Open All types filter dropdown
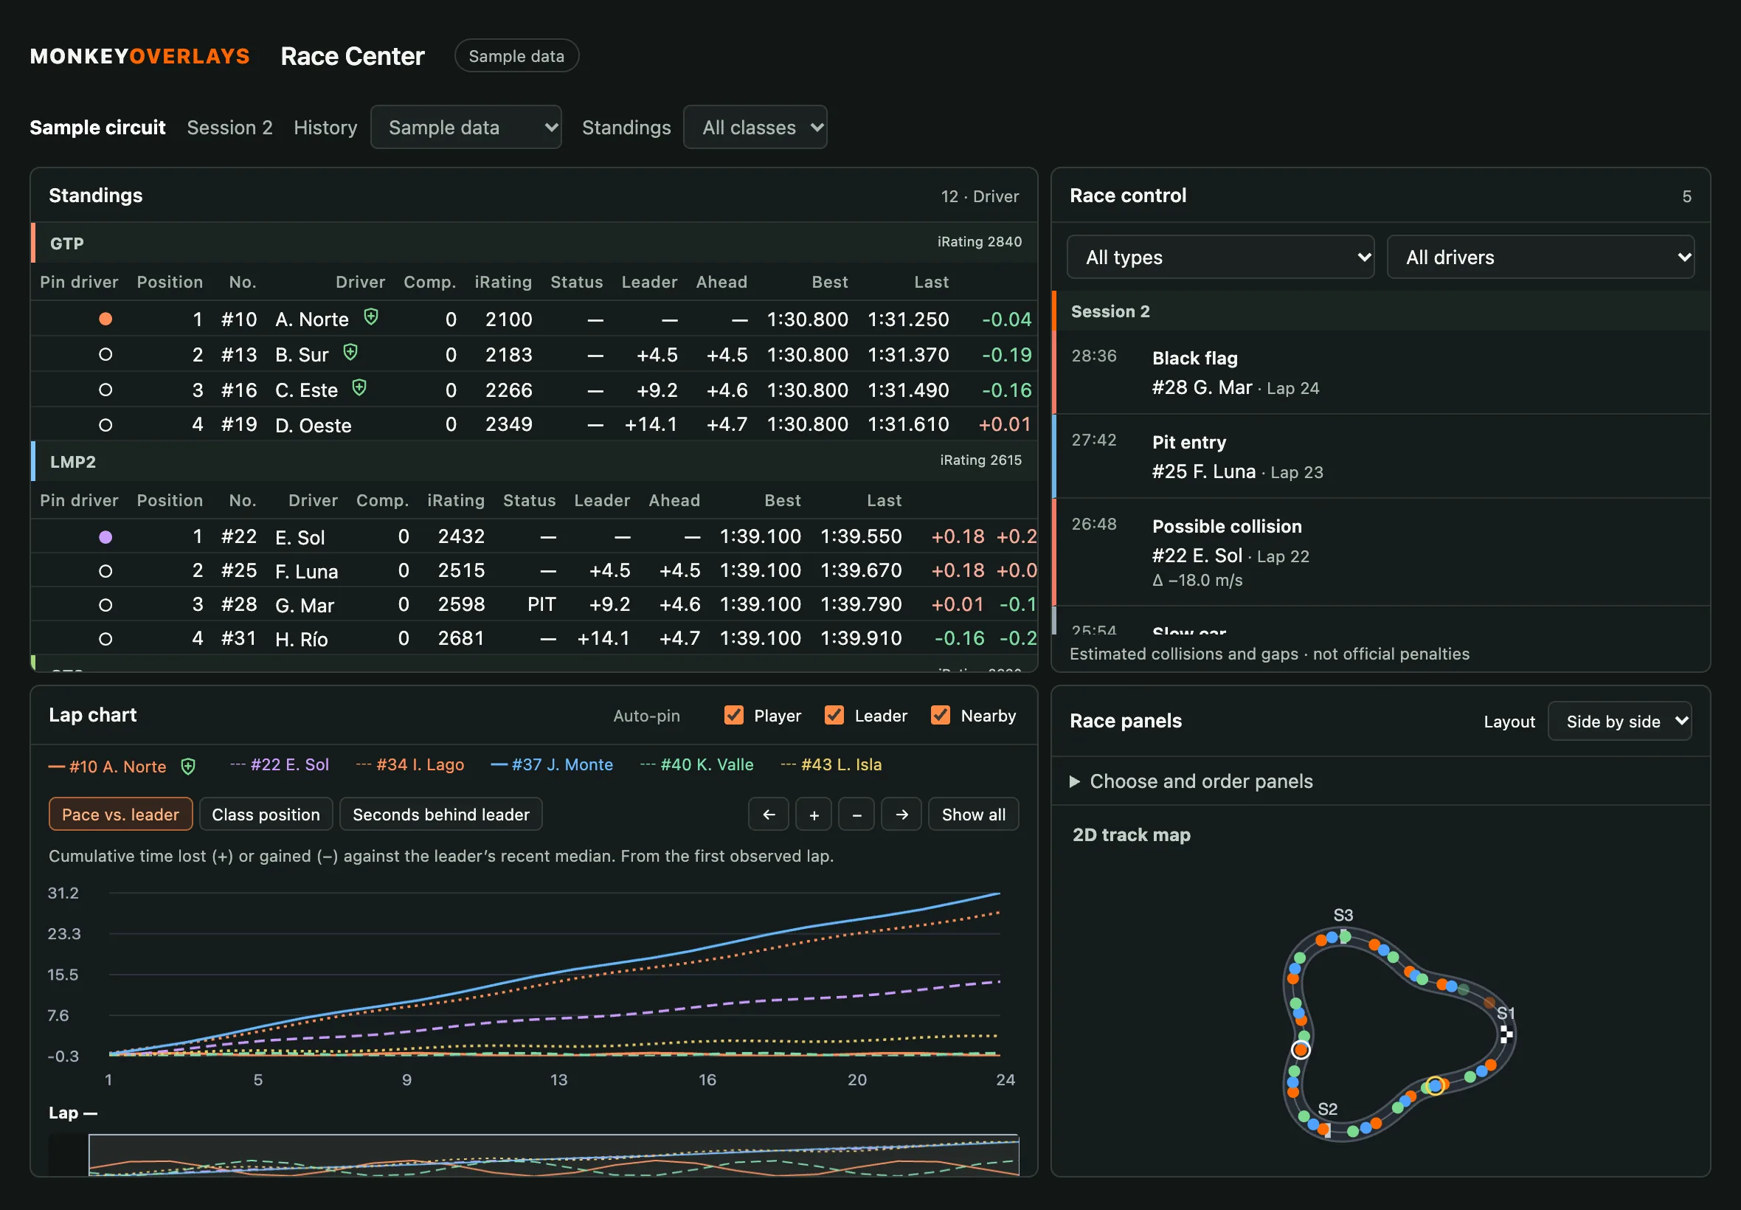Image resolution: width=1741 pixels, height=1210 pixels. (x=1220, y=257)
